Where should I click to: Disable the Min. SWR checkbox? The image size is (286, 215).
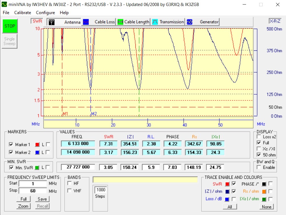click(x=11, y=167)
